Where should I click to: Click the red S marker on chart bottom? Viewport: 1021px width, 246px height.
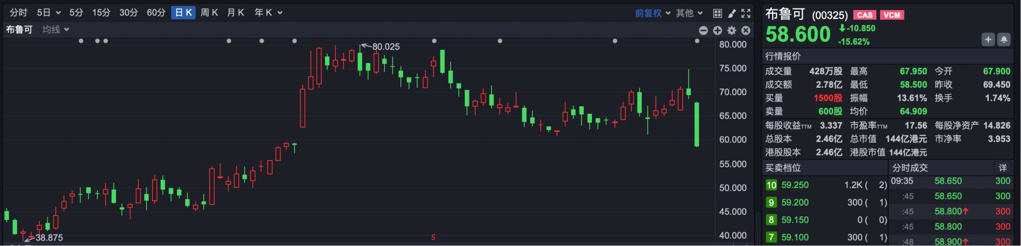tap(433, 237)
